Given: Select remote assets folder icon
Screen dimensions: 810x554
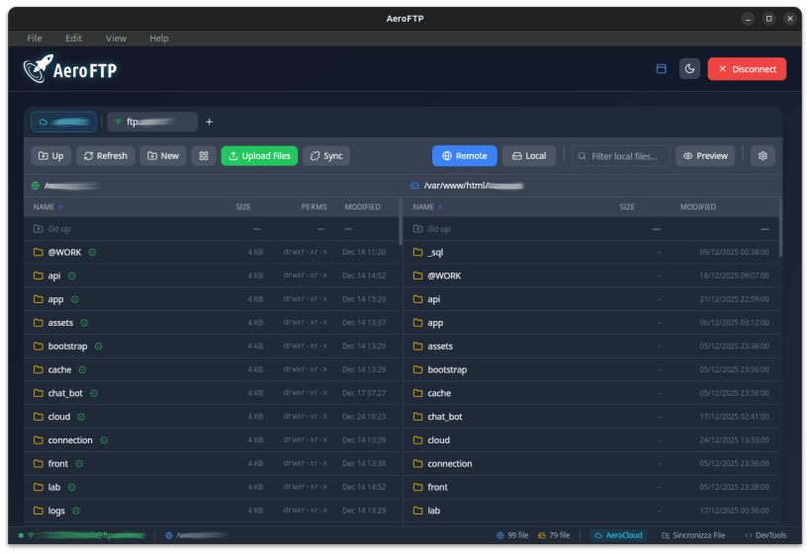Looking at the screenshot, I should coord(39,322).
